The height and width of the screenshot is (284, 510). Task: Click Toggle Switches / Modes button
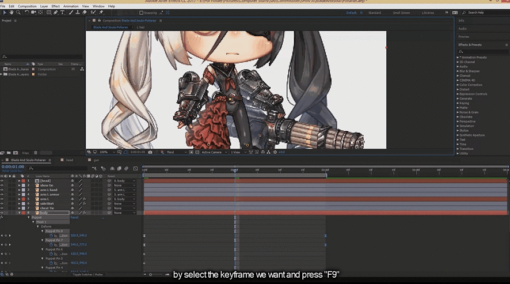(x=87, y=275)
